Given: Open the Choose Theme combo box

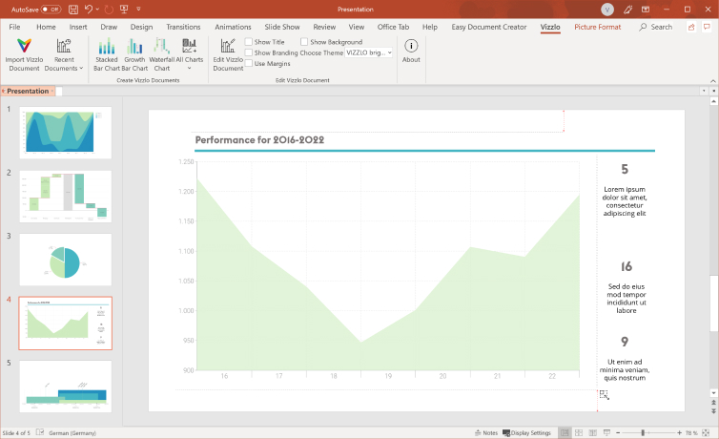Looking at the screenshot, I should click(x=369, y=52).
